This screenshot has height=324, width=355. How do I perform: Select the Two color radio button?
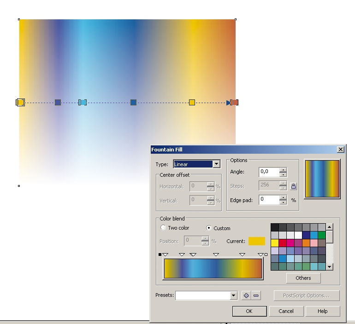163,227
